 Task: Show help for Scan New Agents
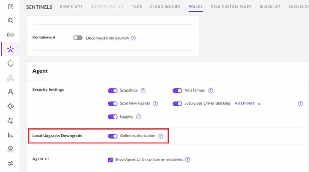pos(155,104)
